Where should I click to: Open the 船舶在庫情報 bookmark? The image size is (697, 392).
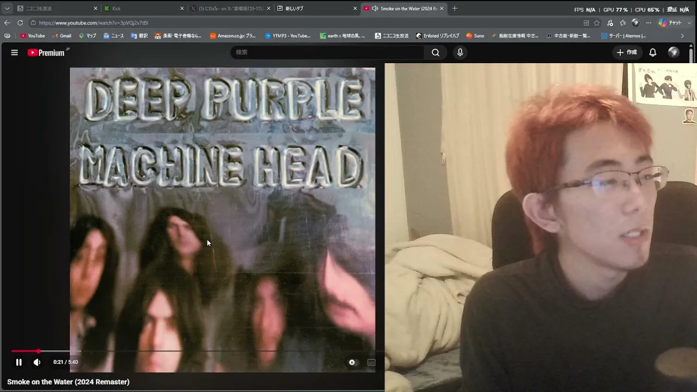[x=515, y=36]
